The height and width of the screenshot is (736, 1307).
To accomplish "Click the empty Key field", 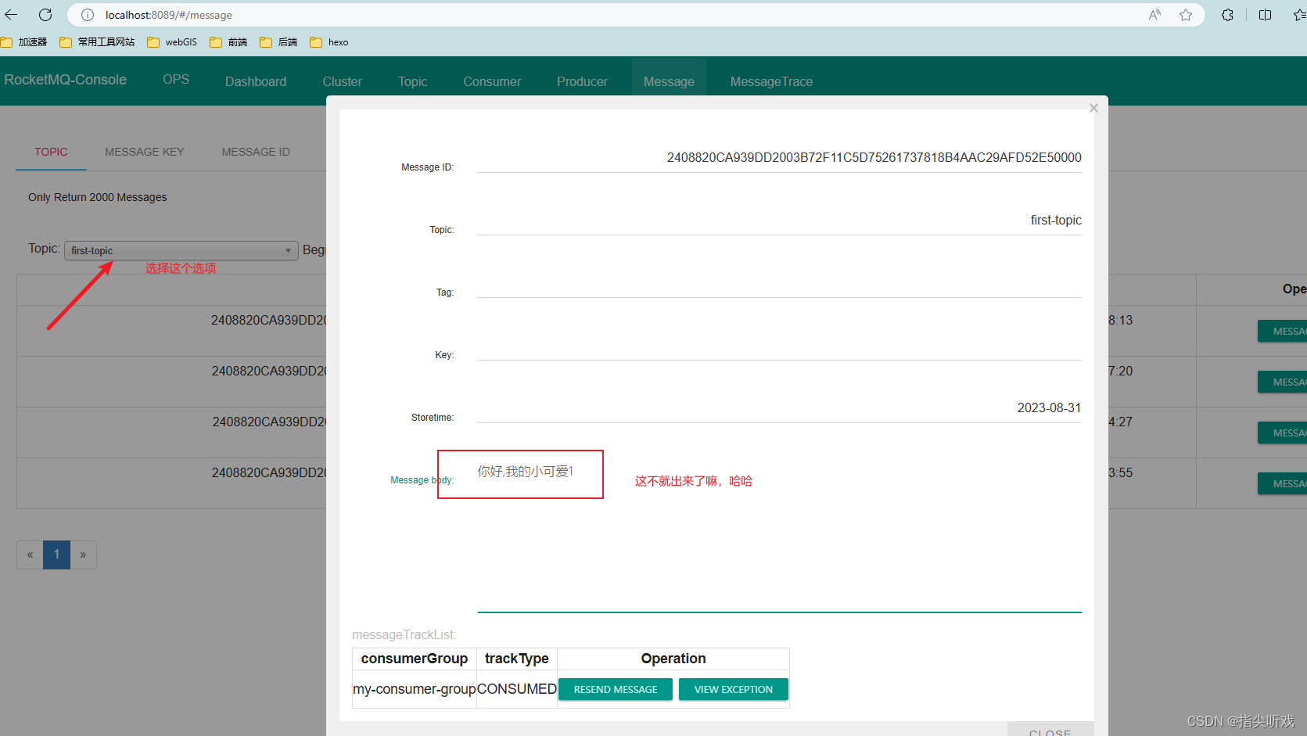I will (x=780, y=346).
